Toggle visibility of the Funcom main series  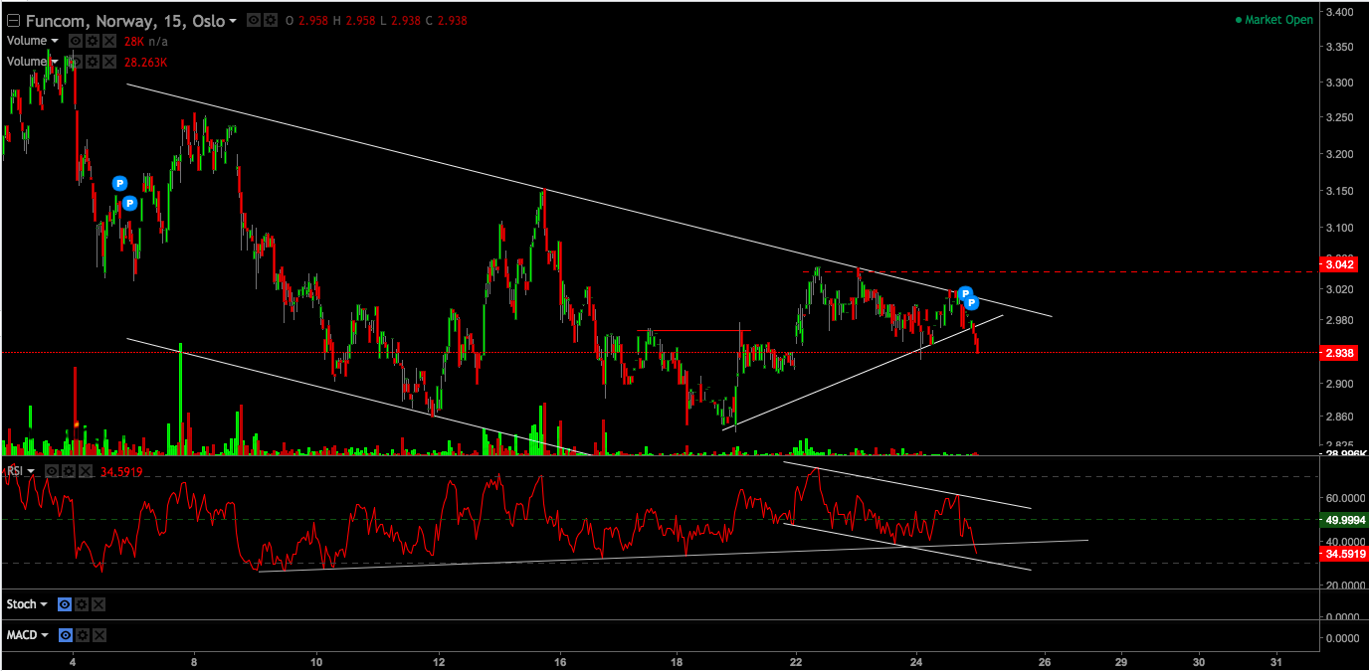point(253,20)
